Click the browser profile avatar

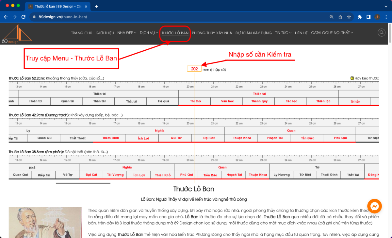tap(377, 17)
